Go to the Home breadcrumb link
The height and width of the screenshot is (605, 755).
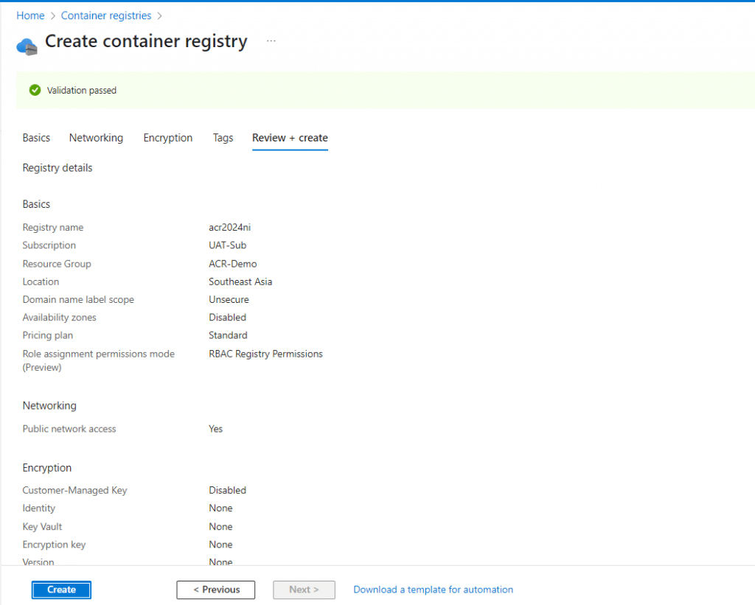(x=30, y=15)
